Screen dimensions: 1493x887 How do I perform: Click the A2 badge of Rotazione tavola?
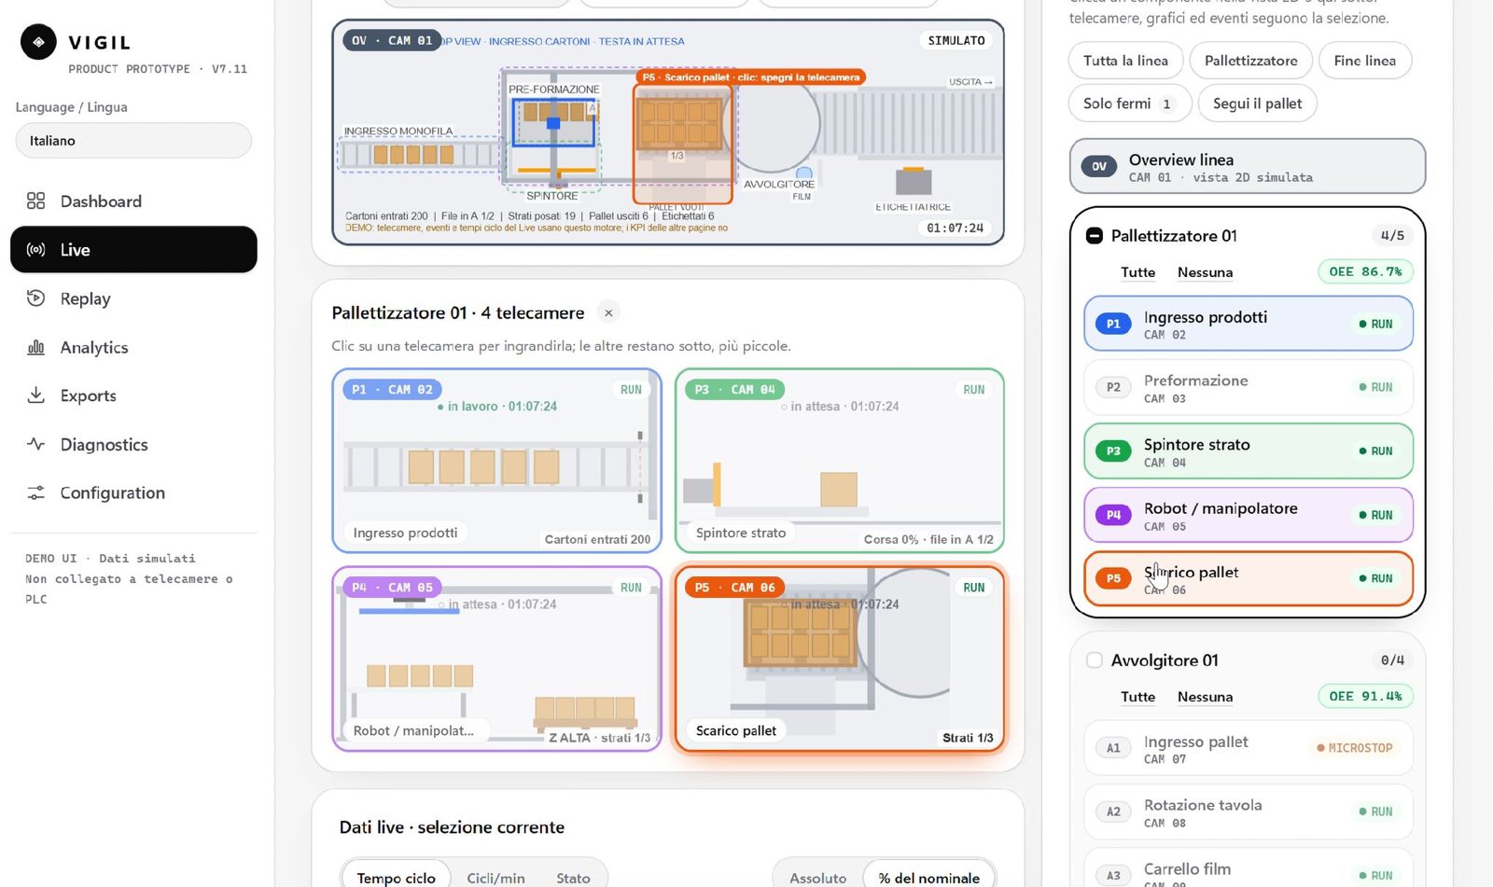(1113, 811)
